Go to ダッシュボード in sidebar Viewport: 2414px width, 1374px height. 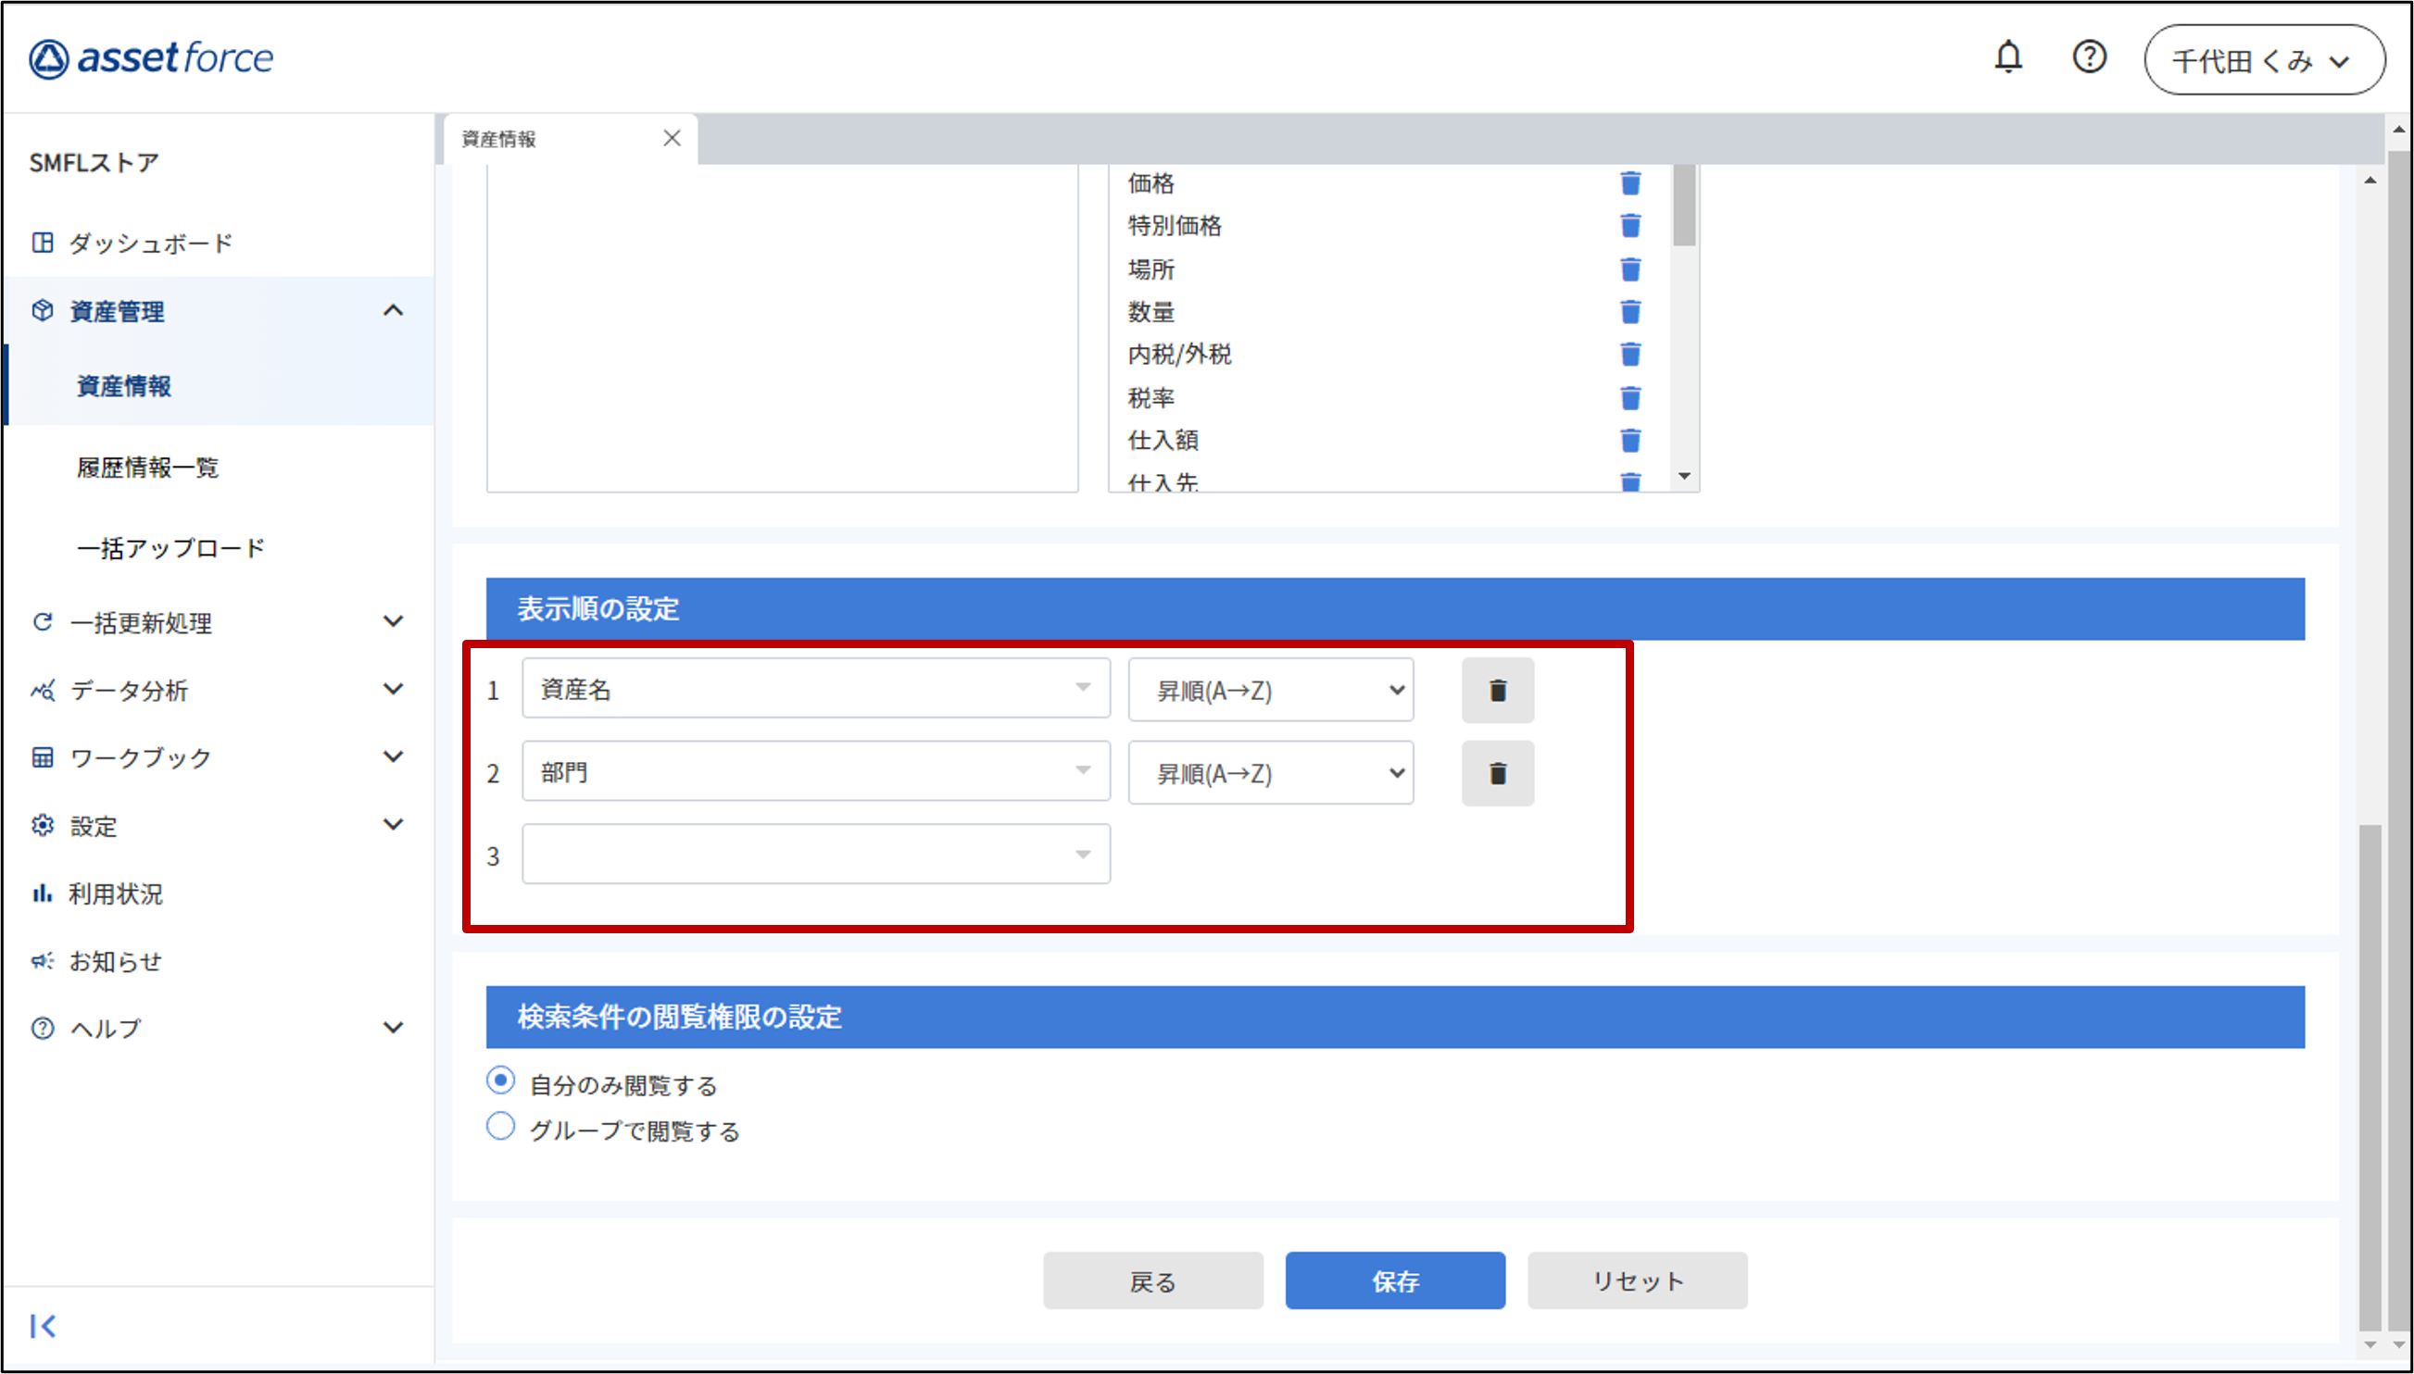tap(149, 244)
